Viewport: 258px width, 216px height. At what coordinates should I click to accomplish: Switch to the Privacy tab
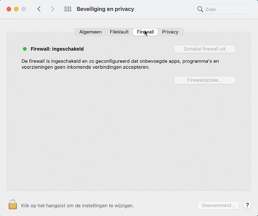coord(170,32)
